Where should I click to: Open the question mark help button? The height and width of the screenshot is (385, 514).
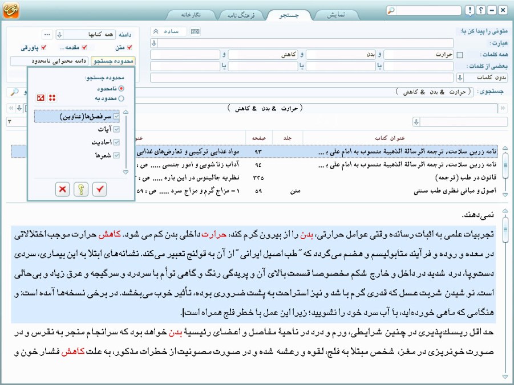coord(481,10)
